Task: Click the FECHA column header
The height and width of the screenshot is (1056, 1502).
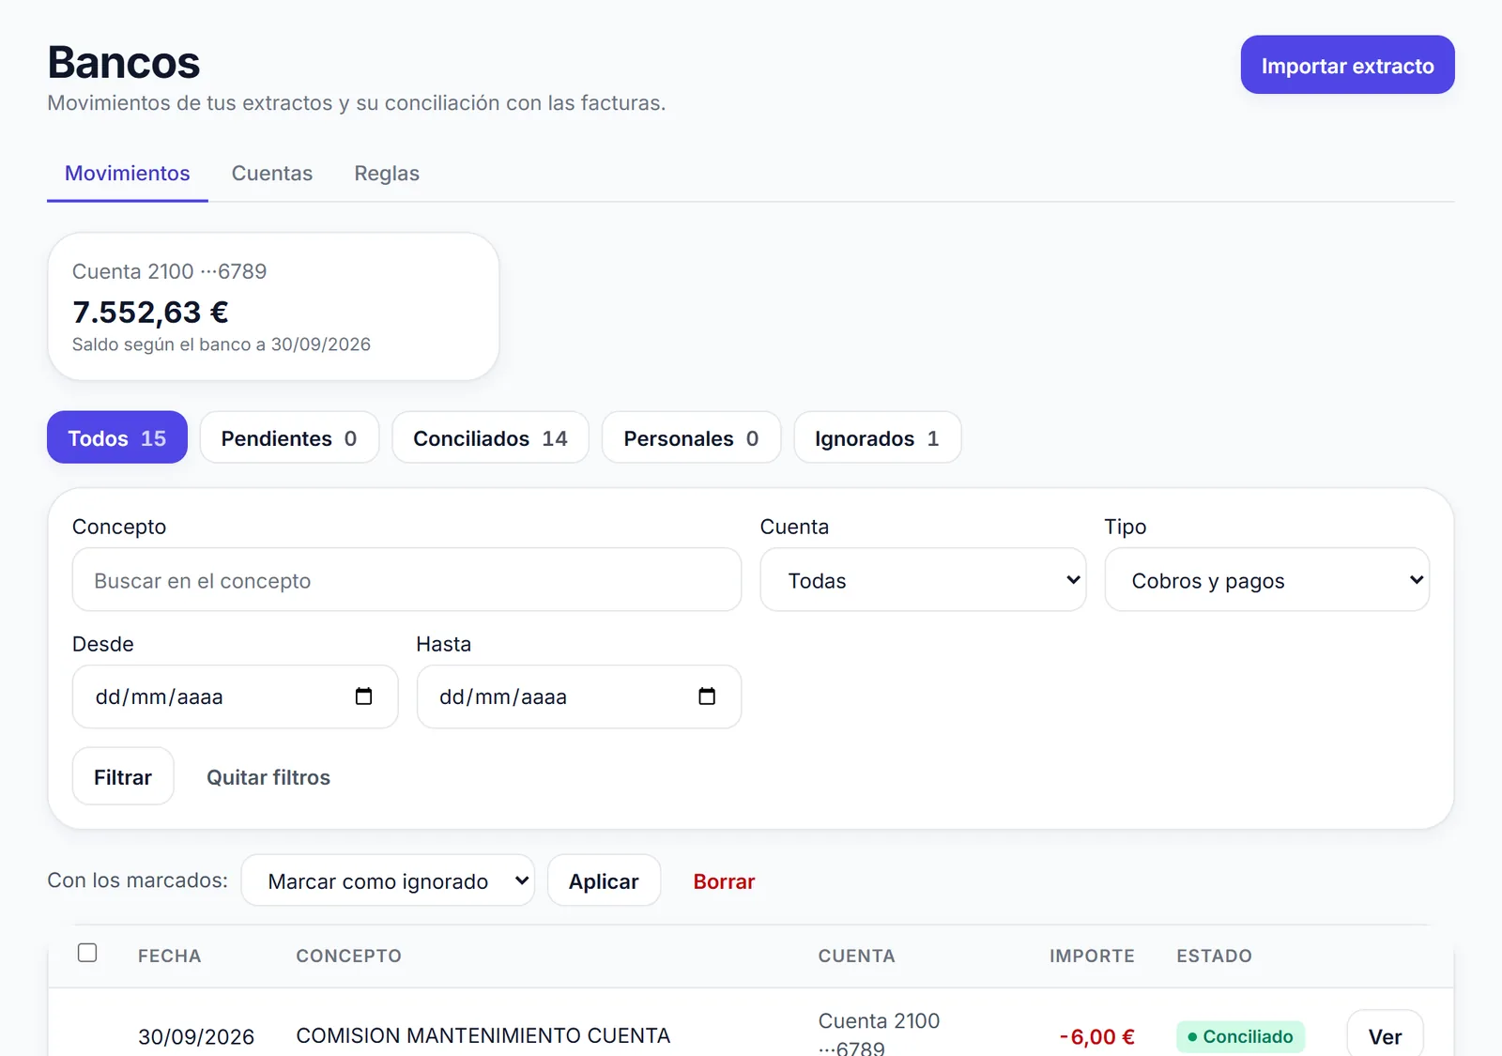Action: tap(170, 956)
